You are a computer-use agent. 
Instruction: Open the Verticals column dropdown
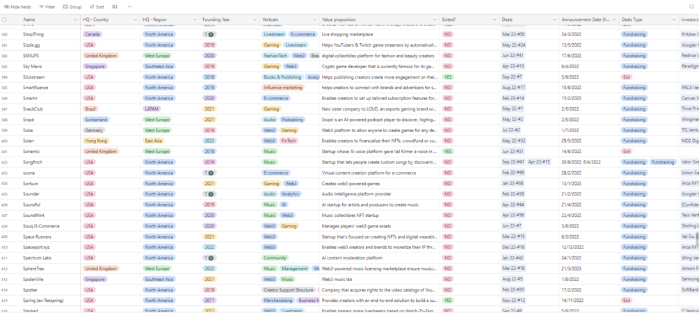coord(314,19)
